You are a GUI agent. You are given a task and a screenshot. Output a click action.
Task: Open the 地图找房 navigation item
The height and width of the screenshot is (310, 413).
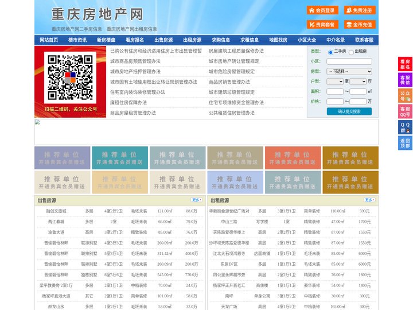tap(278, 40)
